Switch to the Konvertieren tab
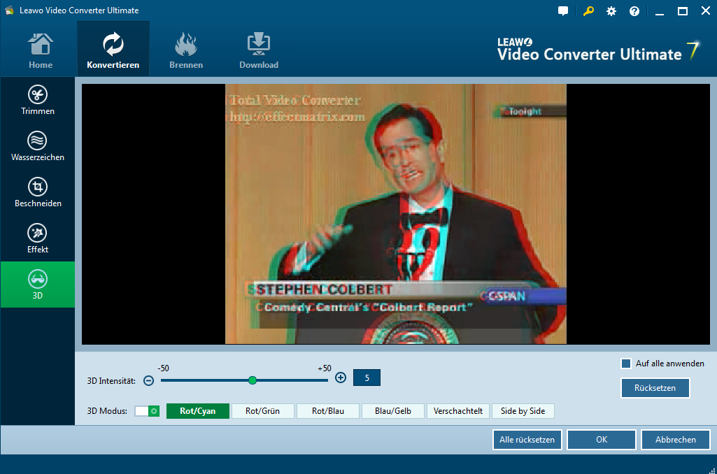Viewport: 717px width, 474px height. 113,50
